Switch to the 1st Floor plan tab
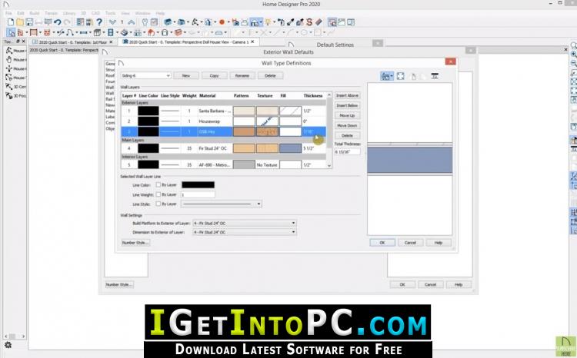577x358 pixels. click(x=72, y=42)
